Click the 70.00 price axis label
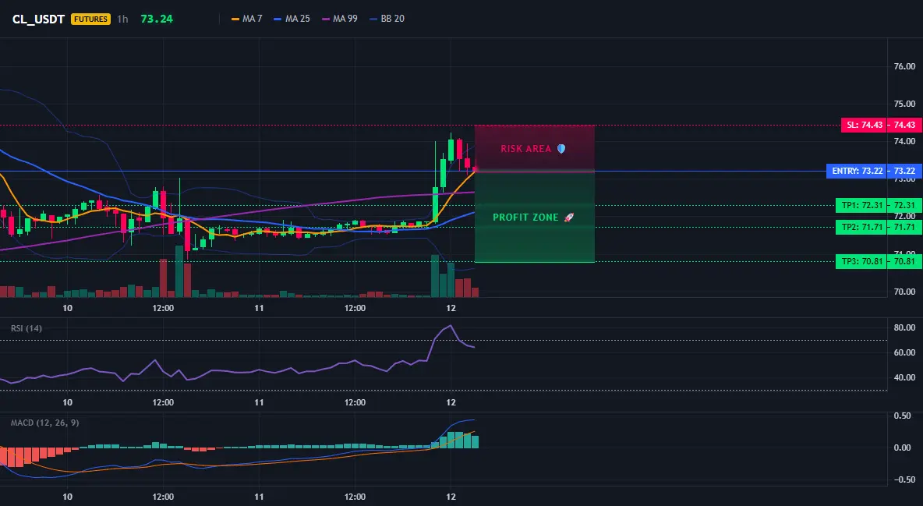 (x=904, y=292)
